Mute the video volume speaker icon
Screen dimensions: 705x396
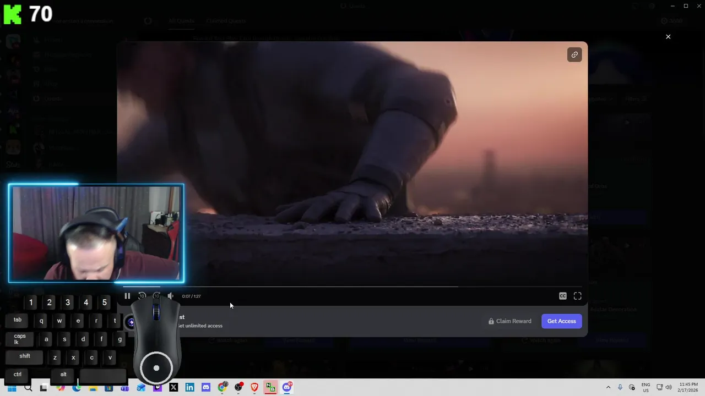click(x=171, y=296)
